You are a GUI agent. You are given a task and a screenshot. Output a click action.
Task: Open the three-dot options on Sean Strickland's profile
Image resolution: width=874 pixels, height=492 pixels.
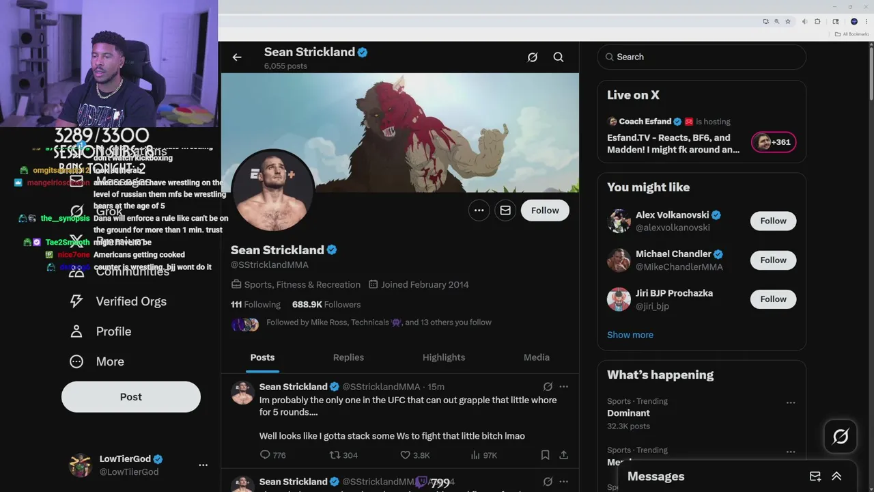coord(479,210)
